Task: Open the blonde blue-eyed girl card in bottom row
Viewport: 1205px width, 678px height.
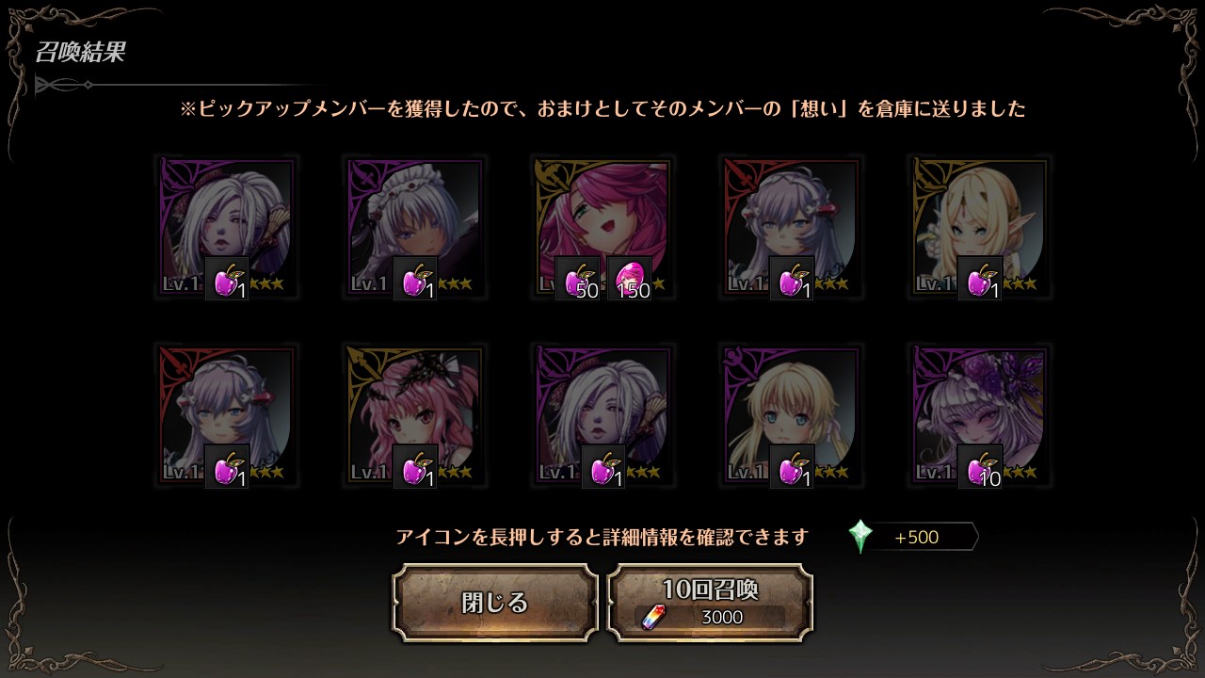Action: 791,415
